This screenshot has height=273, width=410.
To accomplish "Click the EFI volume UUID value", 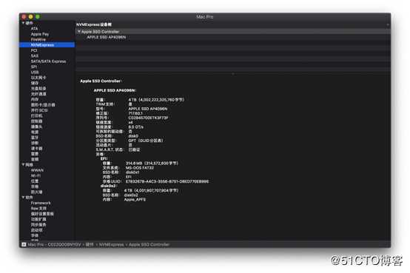I will point(167,181).
